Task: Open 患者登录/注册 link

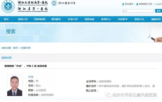Action: [146, 4]
